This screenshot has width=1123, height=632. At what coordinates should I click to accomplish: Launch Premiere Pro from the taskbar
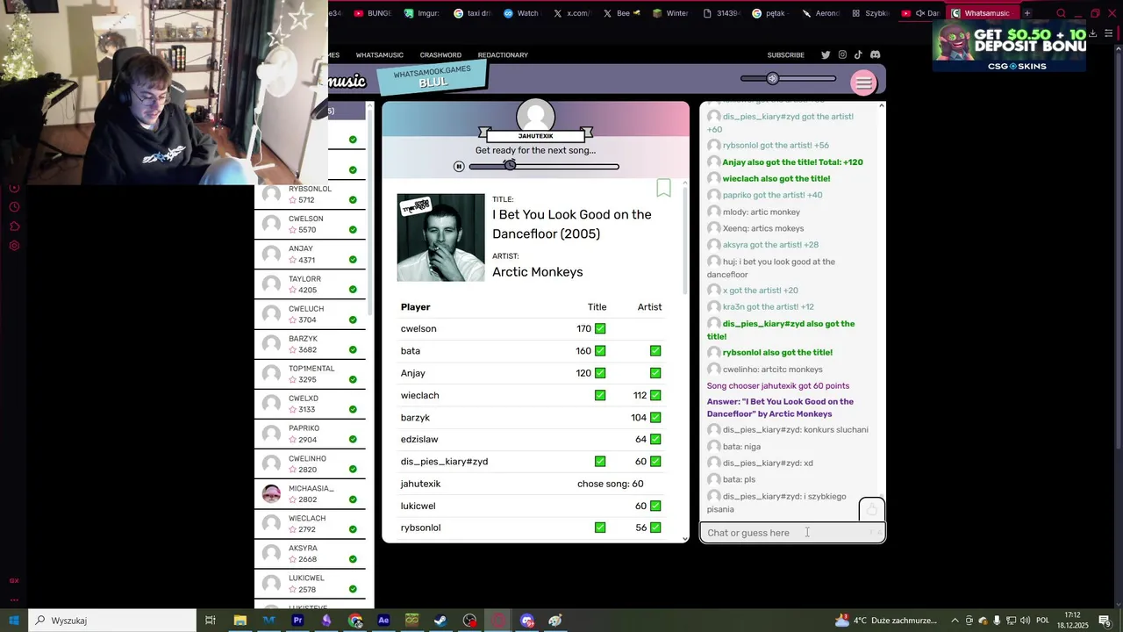297,621
